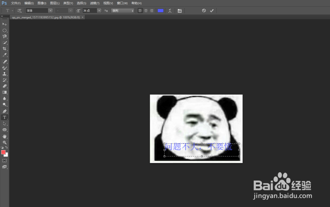Right align the text
Image resolution: width=330 pixels, height=207 pixels.
151,11
